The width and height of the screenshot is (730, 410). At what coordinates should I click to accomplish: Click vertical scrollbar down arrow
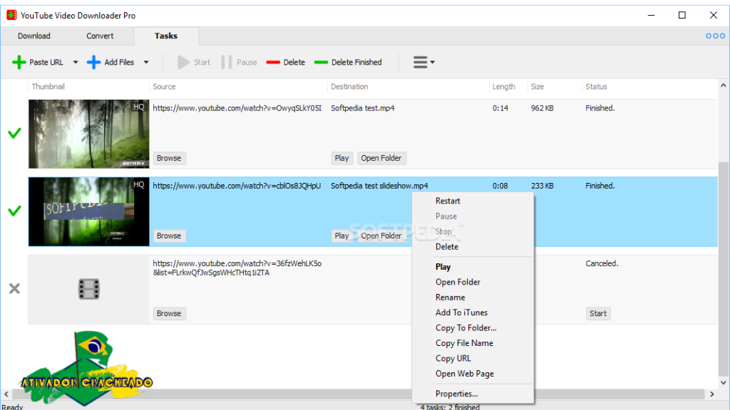(723, 382)
